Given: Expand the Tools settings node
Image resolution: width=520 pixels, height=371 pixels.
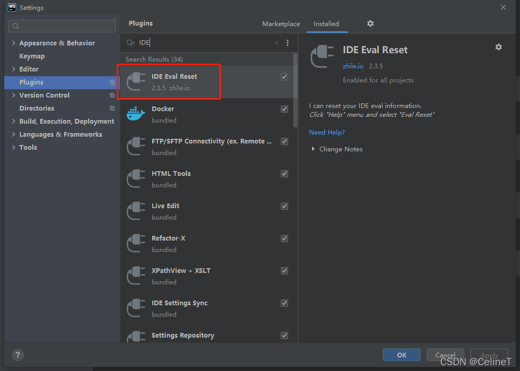Looking at the screenshot, I should tap(14, 147).
